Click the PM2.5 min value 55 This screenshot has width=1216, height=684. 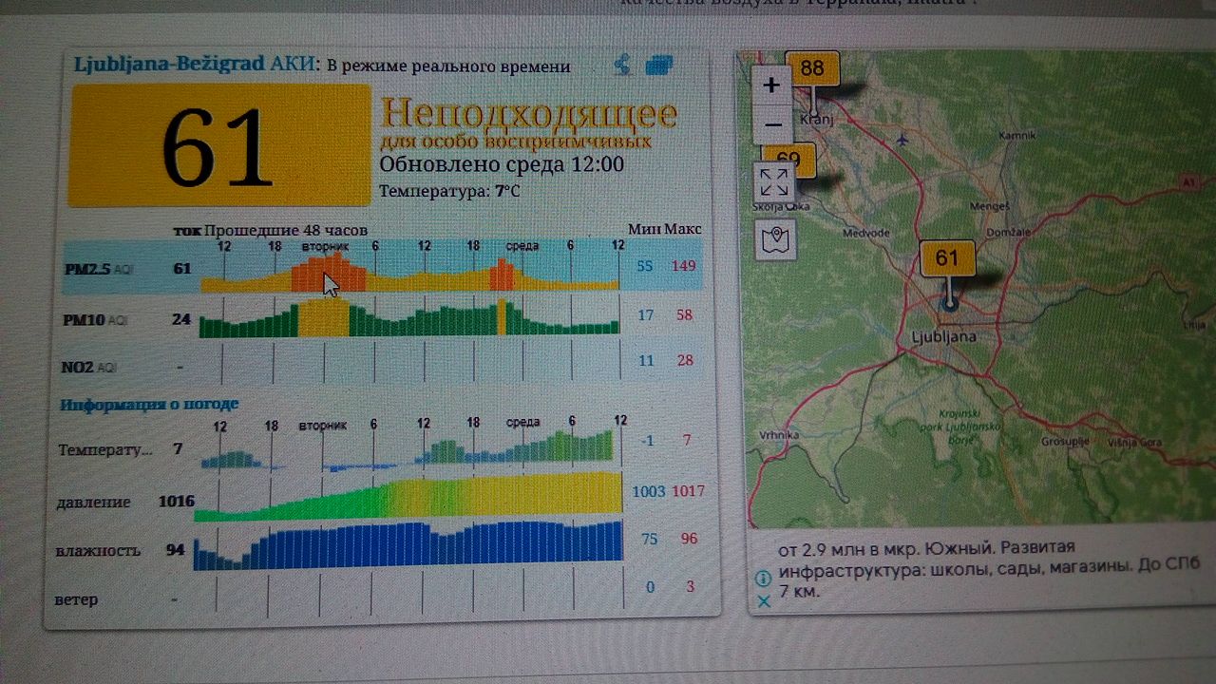(644, 266)
